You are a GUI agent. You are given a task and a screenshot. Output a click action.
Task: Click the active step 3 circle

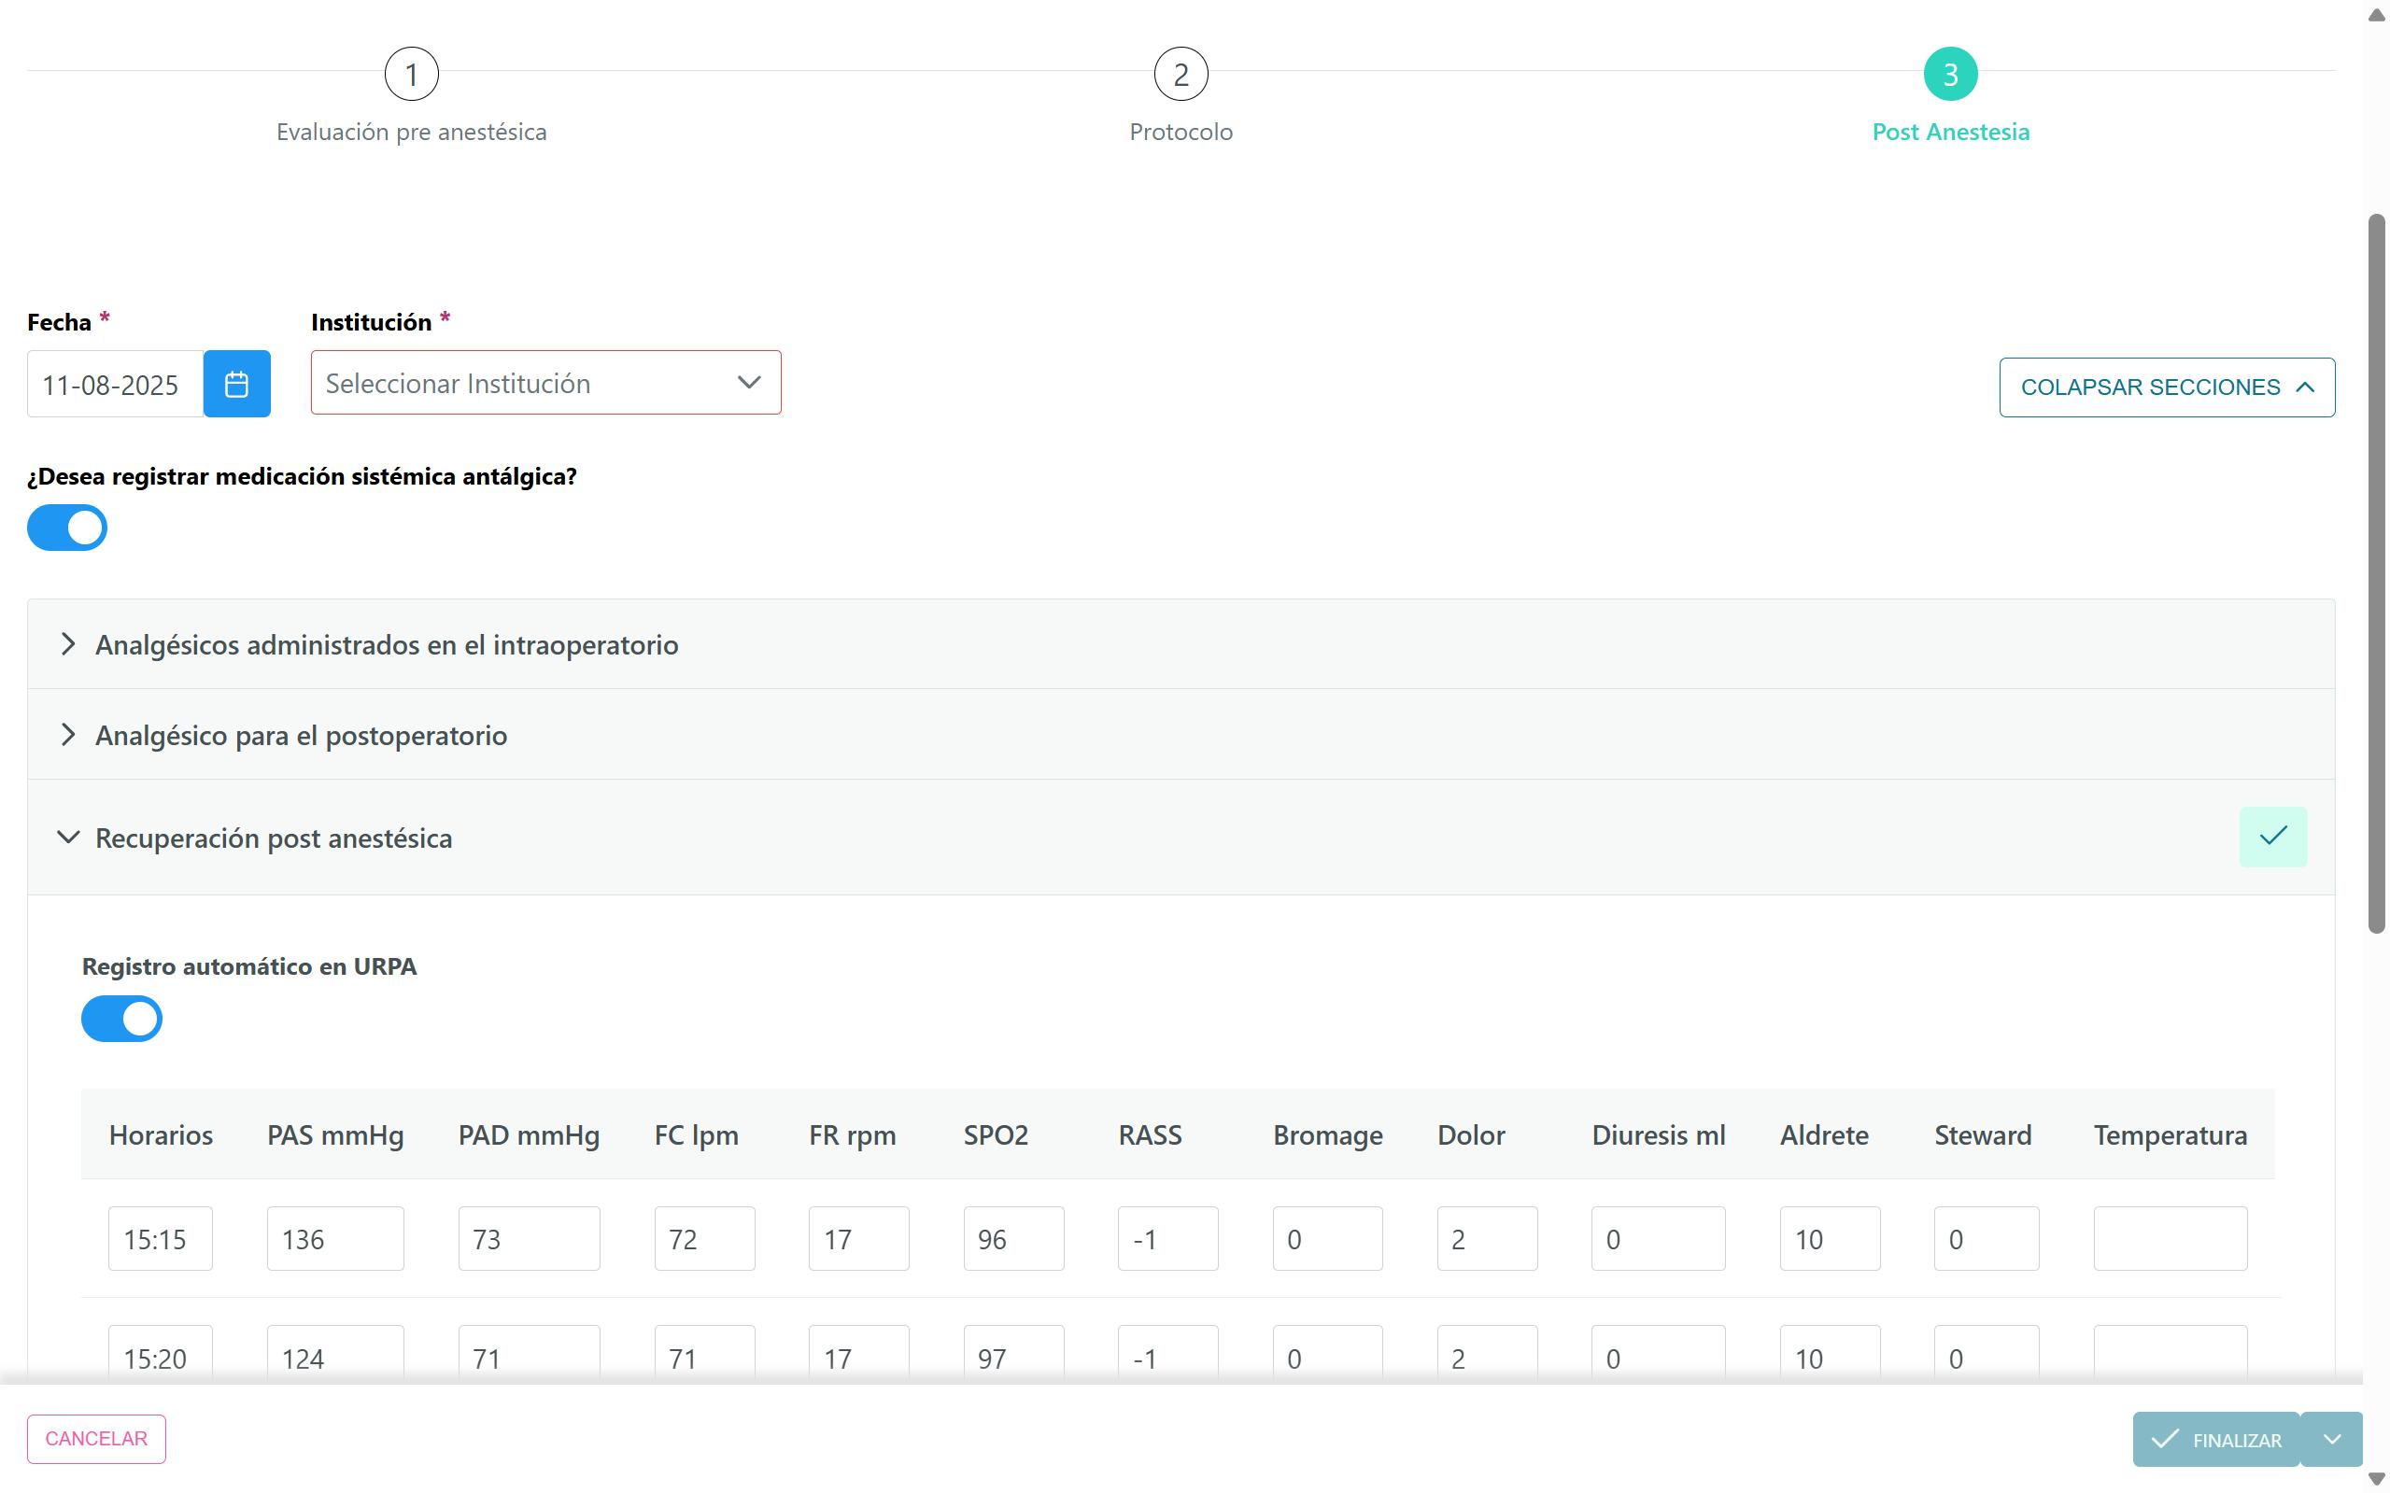[1949, 74]
